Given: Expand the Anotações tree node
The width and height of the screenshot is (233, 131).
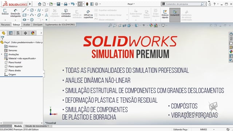Looking at the screenshot, I should (1, 54).
